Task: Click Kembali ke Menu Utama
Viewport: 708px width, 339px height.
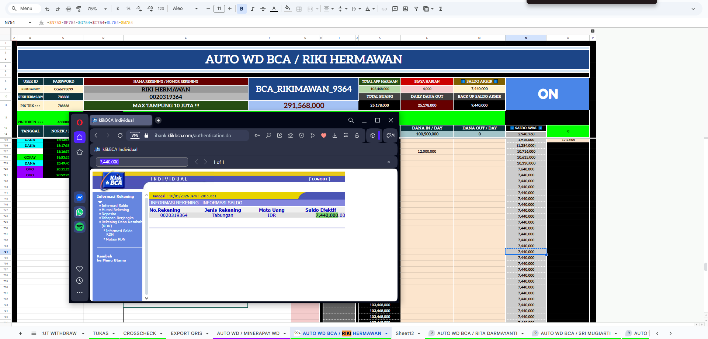Action: 111,258
